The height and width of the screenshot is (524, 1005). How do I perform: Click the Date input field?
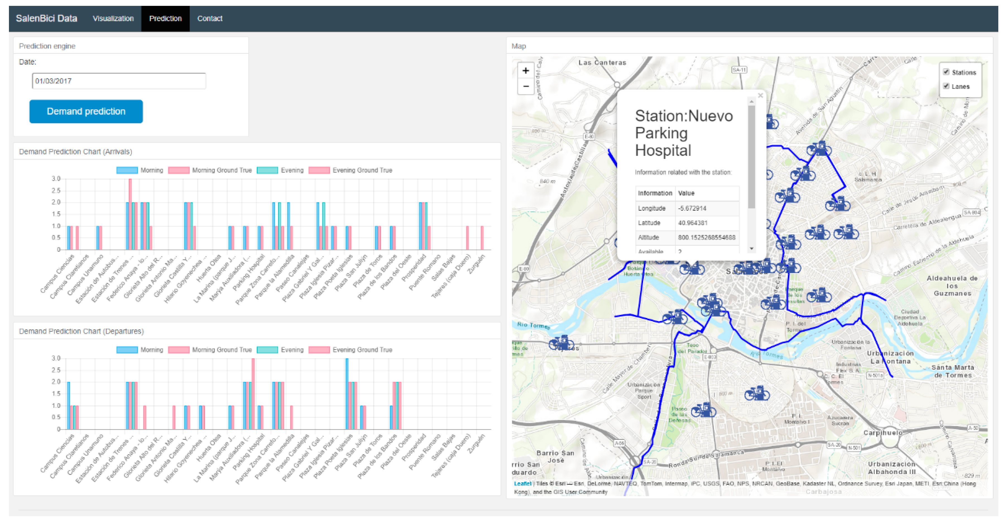[x=119, y=81]
